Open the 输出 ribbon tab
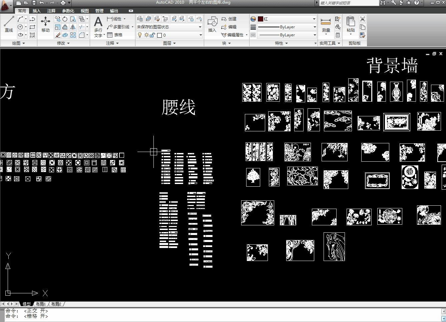Image resolution: width=446 pixels, height=322 pixels. (114, 11)
